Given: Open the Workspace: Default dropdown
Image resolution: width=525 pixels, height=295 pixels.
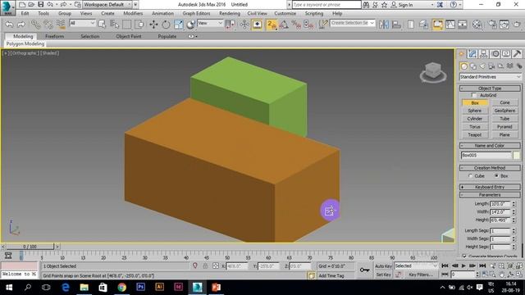Looking at the screenshot, I should [x=107, y=5].
